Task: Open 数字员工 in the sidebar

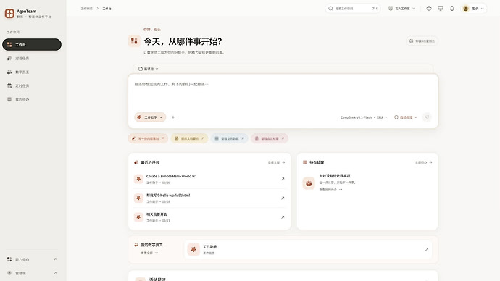Action: [32, 72]
